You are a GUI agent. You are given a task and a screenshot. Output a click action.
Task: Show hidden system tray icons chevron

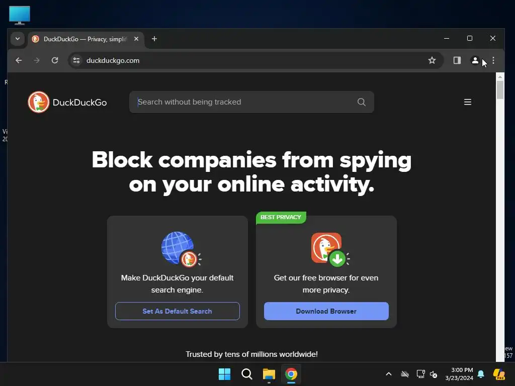tap(389, 374)
